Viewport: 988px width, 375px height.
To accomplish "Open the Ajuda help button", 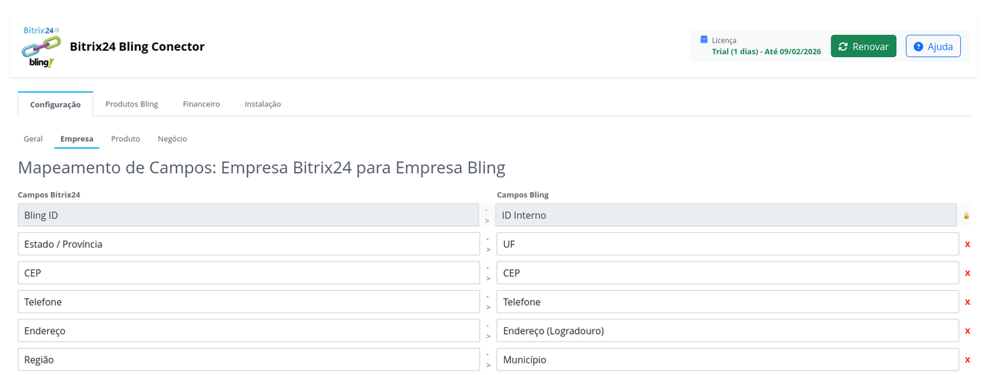I will point(932,46).
